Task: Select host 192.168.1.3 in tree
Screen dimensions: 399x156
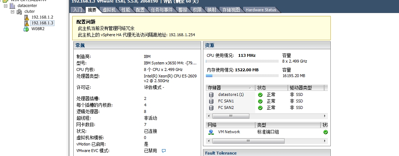Action: pyautogui.click(x=42, y=23)
